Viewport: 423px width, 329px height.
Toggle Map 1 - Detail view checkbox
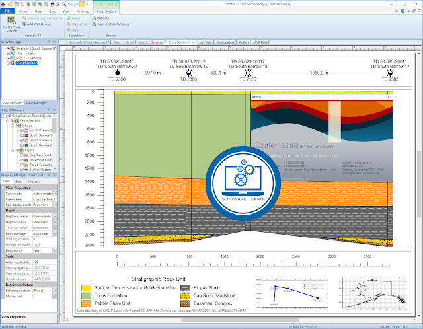pyautogui.click(x=8, y=53)
